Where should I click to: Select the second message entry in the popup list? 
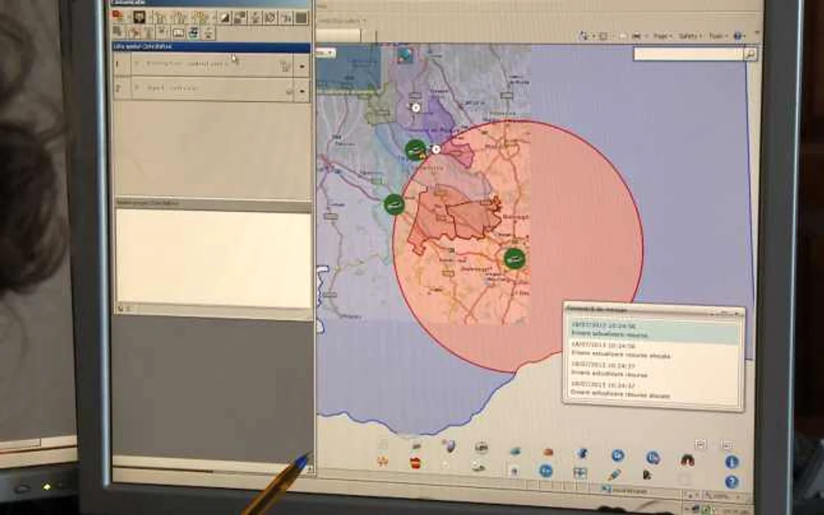[654, 351]
